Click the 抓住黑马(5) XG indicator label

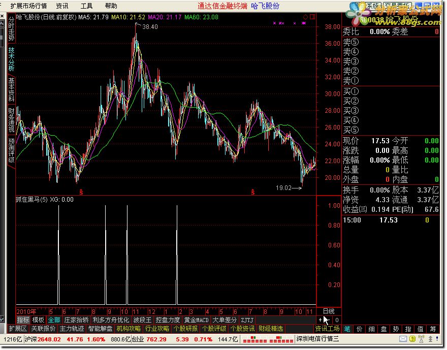click(x=45, y=200)
